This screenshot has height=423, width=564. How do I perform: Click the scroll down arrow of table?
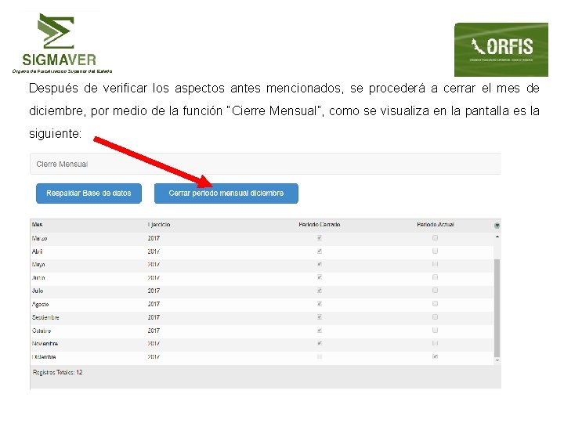pos(497,360)
